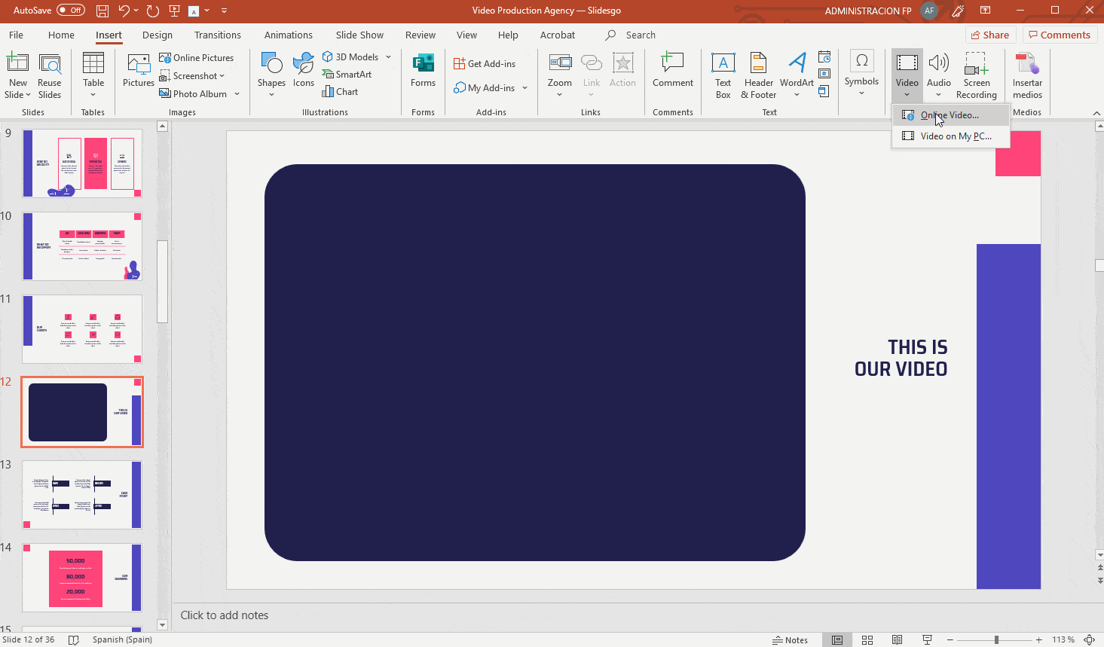The width and height of the screenshot is (1104, 647).
Task: Click the Pictures icon
Action: pos(138,71)
